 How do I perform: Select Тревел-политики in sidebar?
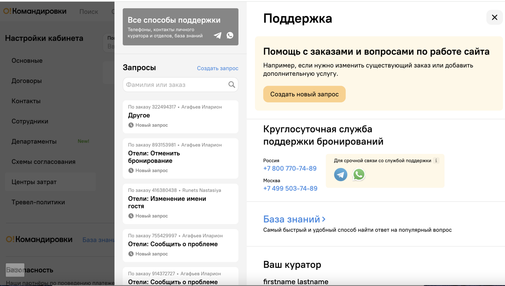tap(38, 202)
